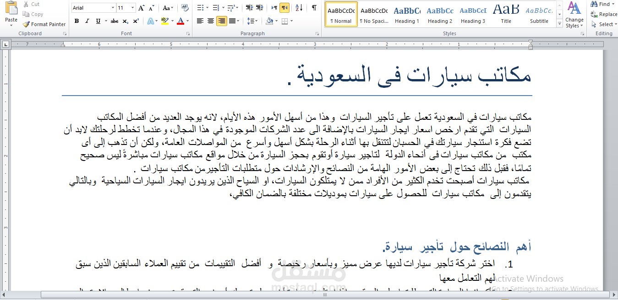Toggle Underline formatting
The height and width of the screenshot is (300, 618).
pyautogui.click(x=98, y=21)
